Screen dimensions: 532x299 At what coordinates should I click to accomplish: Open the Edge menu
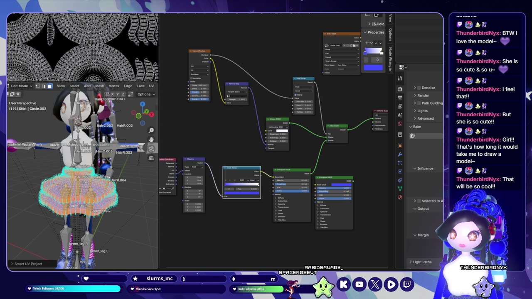coord(128,86)
